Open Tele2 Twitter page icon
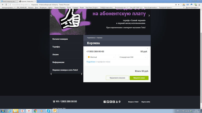202x113 pixels. tap(108, 102)
